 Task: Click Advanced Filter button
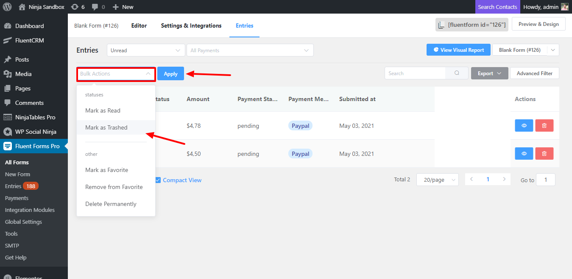(x=534, y=73)
